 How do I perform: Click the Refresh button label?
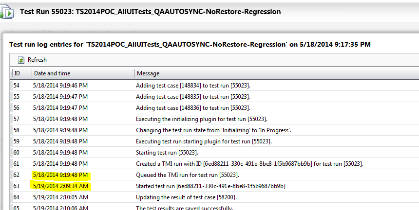[37, 60]
